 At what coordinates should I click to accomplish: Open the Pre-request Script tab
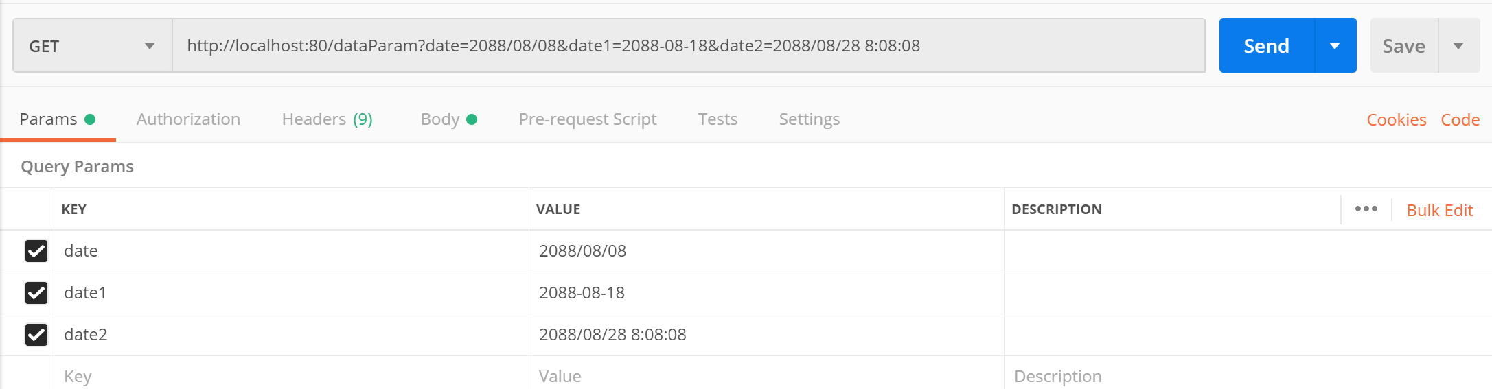(587, 119)
